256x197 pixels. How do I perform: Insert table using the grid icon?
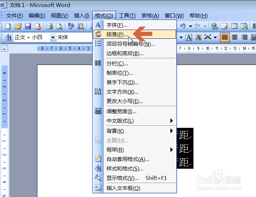[234, 26]
